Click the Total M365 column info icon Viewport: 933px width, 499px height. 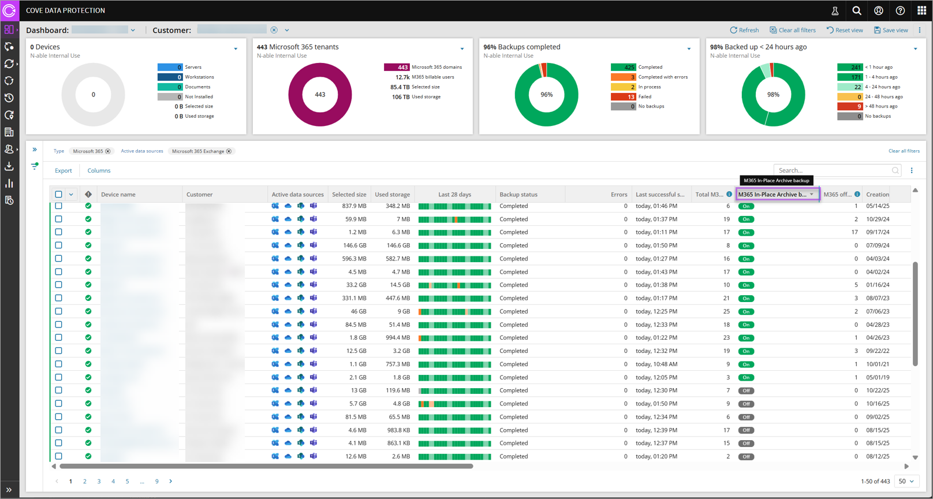pyautogui.click(x=729, y=195)
